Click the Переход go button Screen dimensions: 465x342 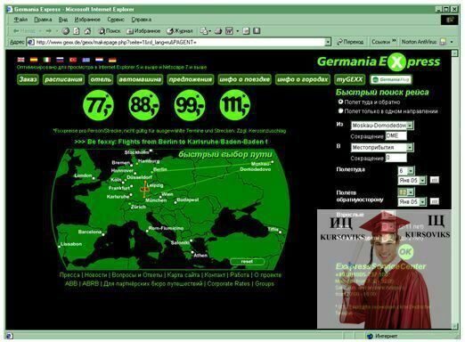(350, 42)
